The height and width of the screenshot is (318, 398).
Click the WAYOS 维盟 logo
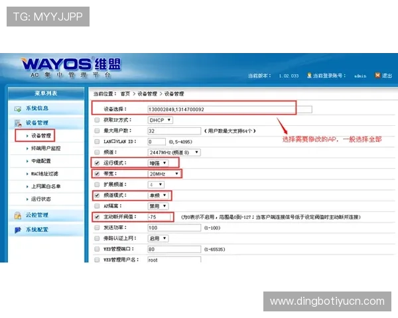coord(71,64)
